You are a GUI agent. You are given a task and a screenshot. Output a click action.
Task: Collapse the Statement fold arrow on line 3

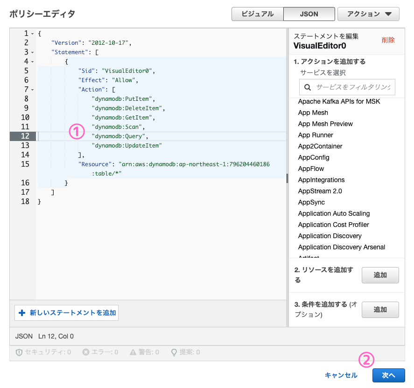(33, 53)
